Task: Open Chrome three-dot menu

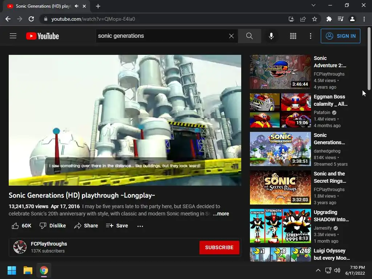Action: coord(364,19)
